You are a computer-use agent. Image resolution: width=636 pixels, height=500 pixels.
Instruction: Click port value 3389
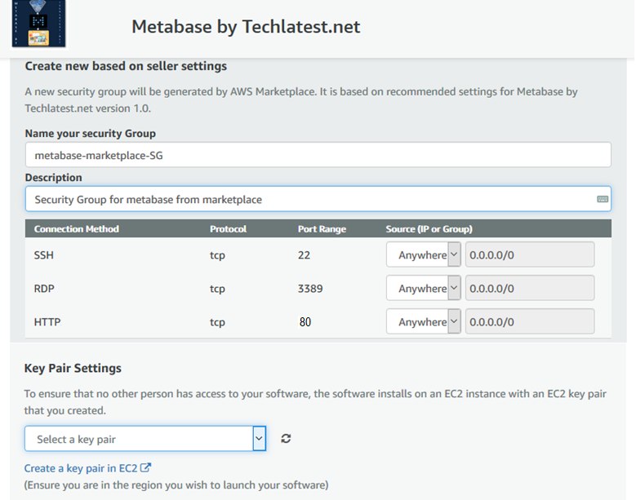point(310,289)
